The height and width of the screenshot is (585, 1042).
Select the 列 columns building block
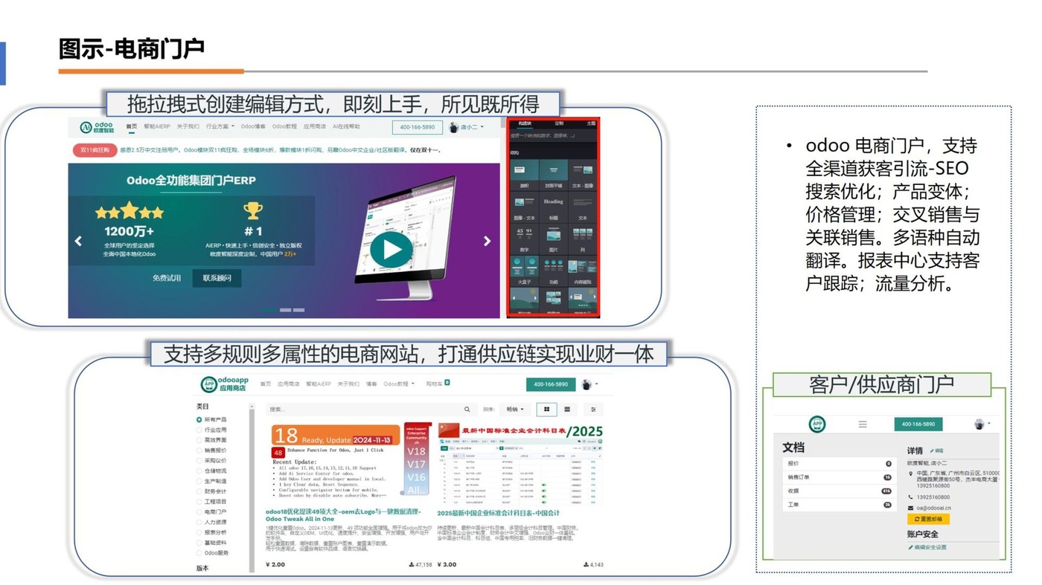(x=583, y=239)
